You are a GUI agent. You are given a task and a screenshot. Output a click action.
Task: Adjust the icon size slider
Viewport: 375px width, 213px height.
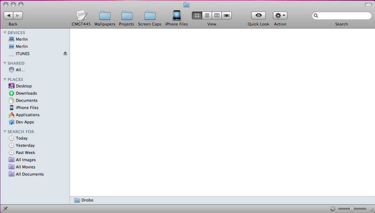point(352,209)
